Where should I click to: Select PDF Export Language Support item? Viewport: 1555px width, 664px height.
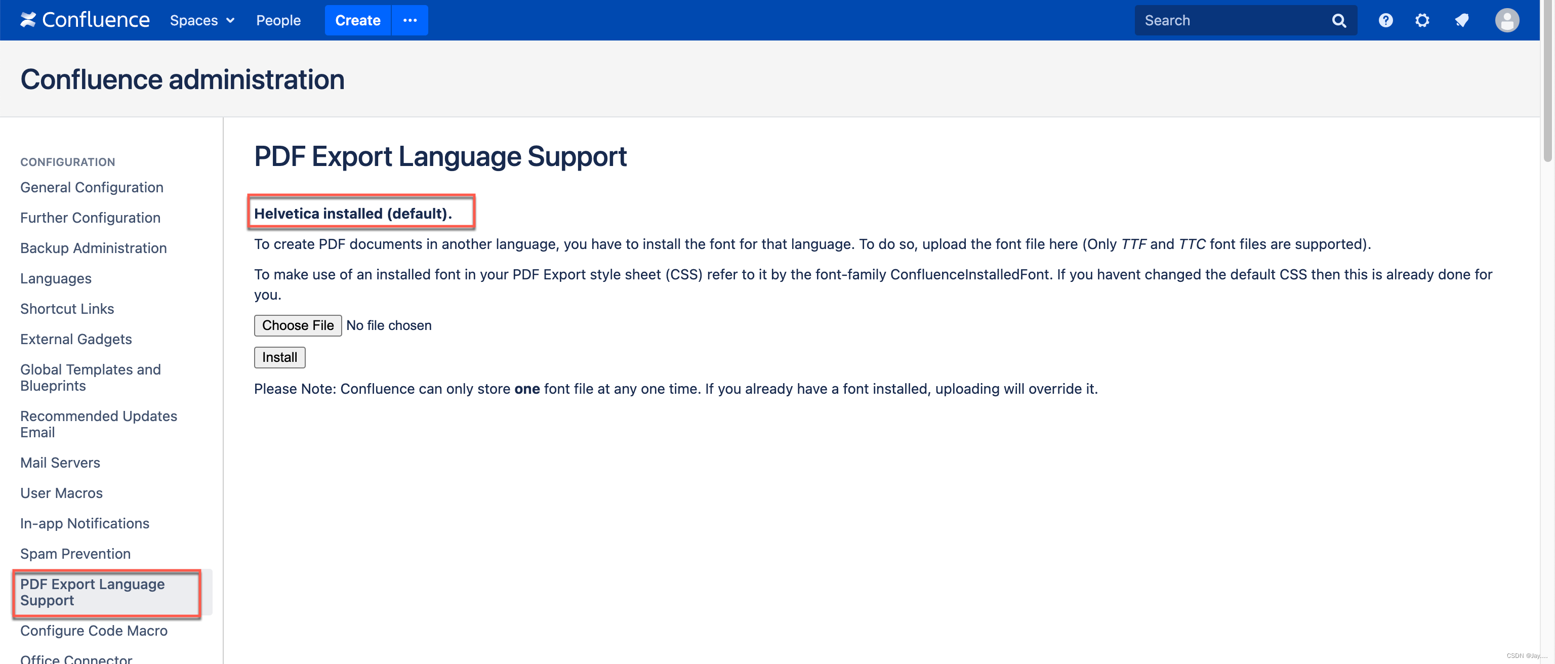coord(92,592)
